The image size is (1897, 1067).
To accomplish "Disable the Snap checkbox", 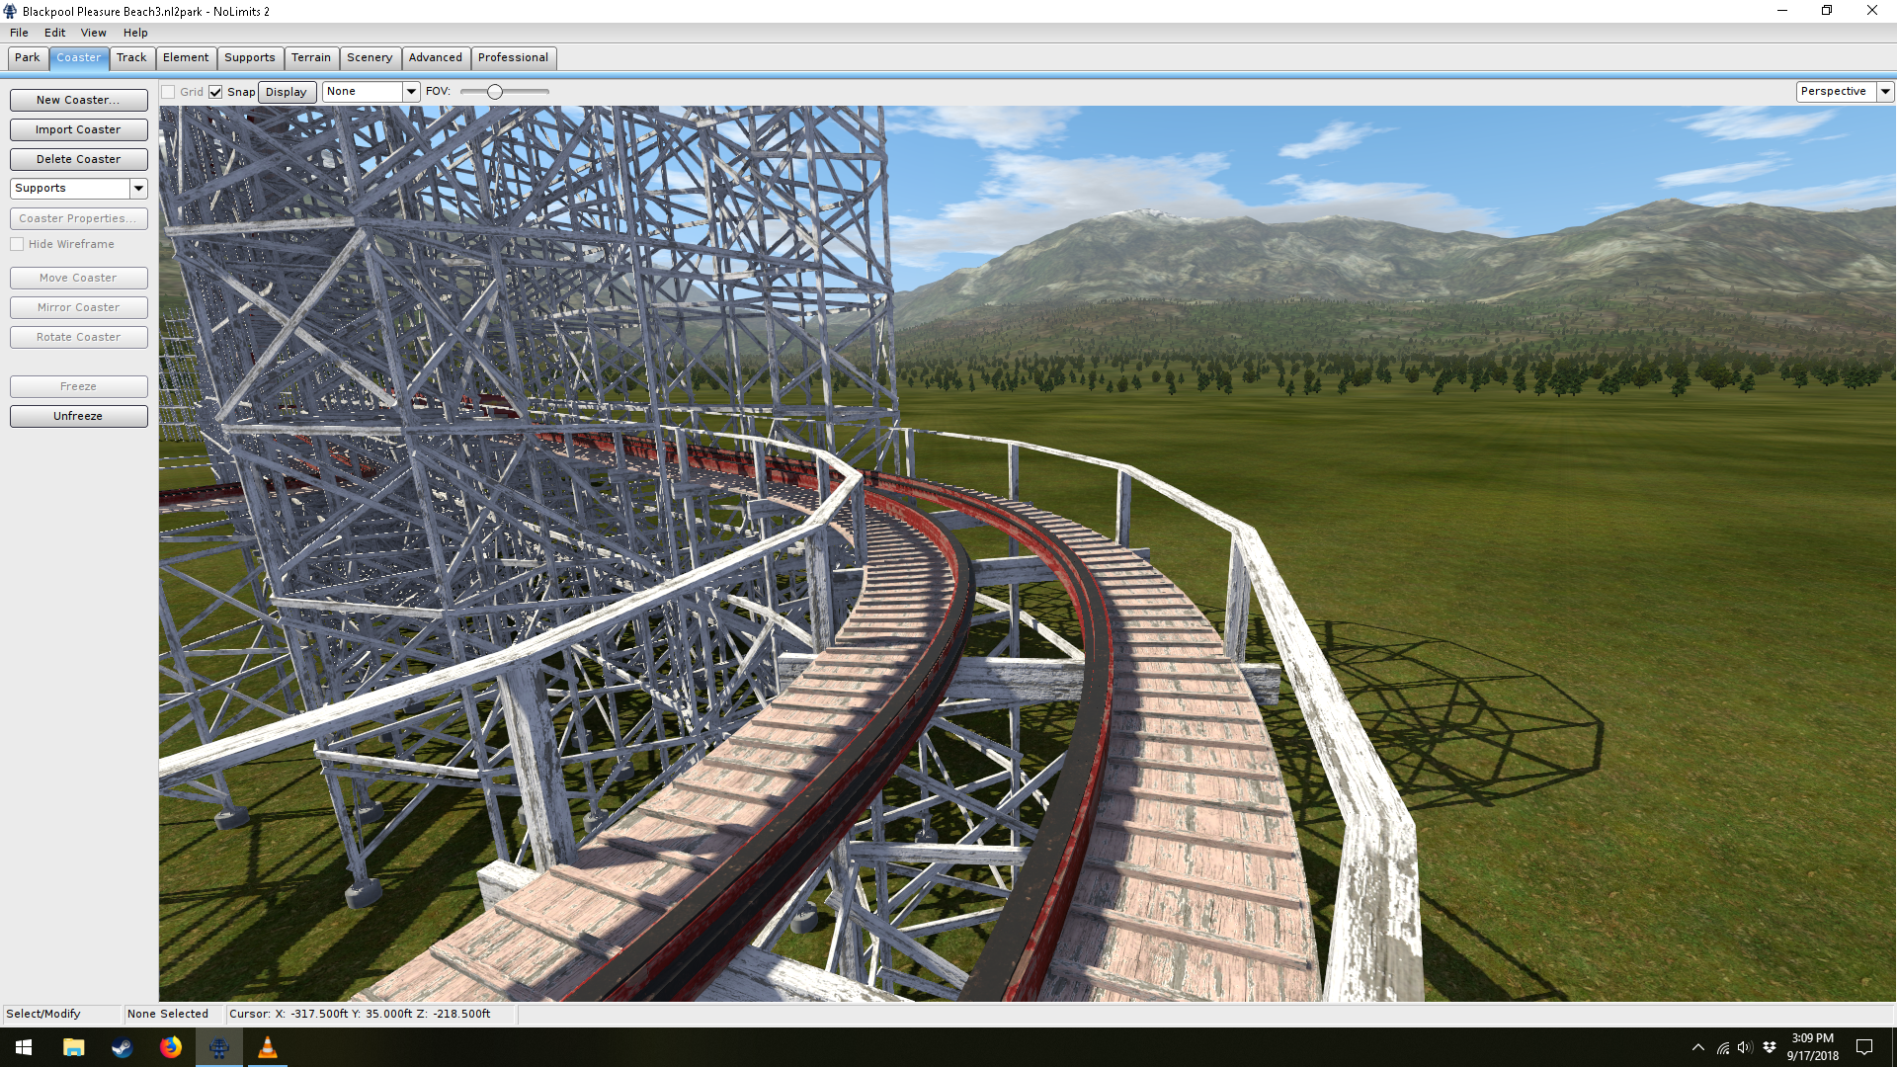I will [x=215, y=92].
